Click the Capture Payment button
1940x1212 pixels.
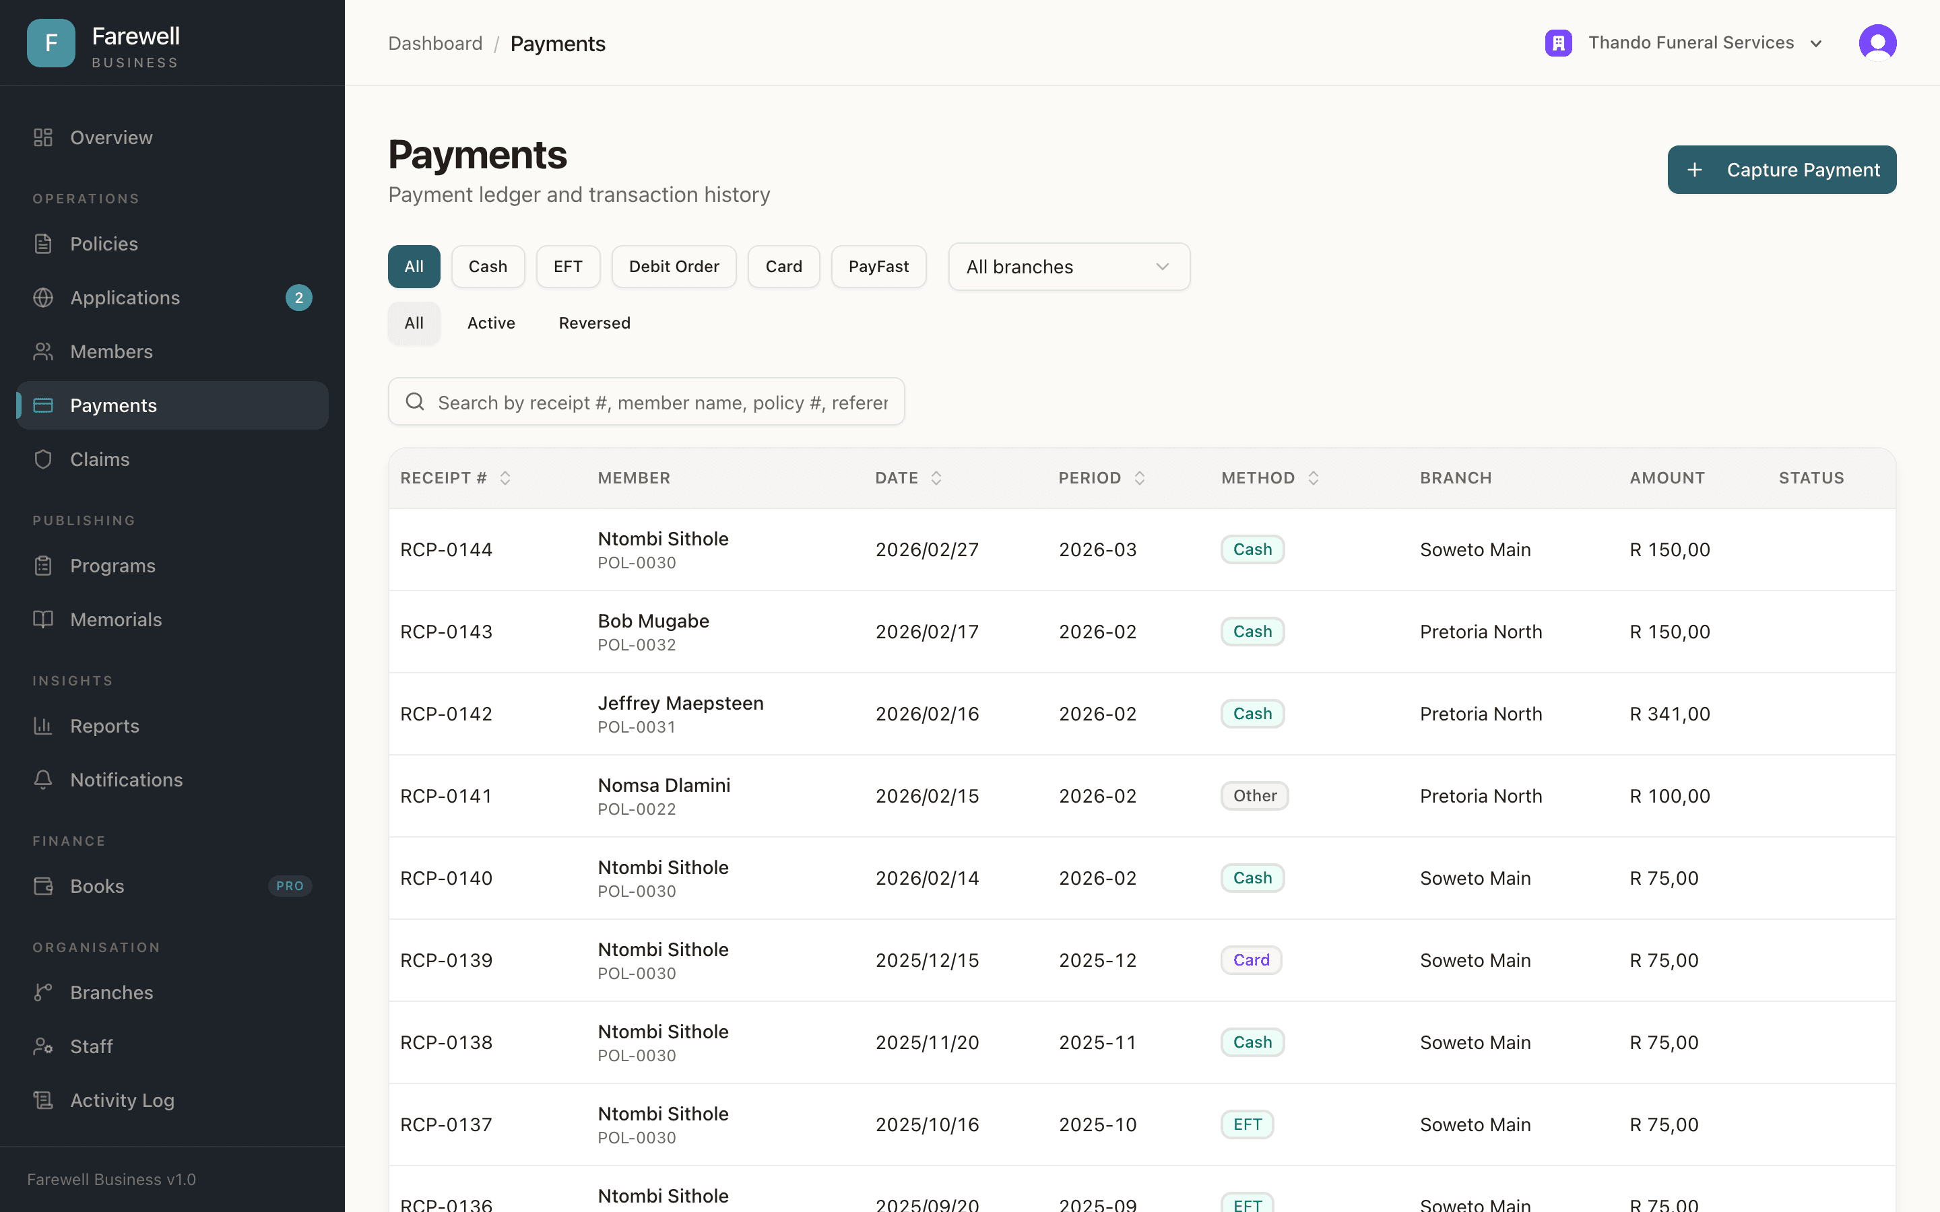(x=1781, y=170)
